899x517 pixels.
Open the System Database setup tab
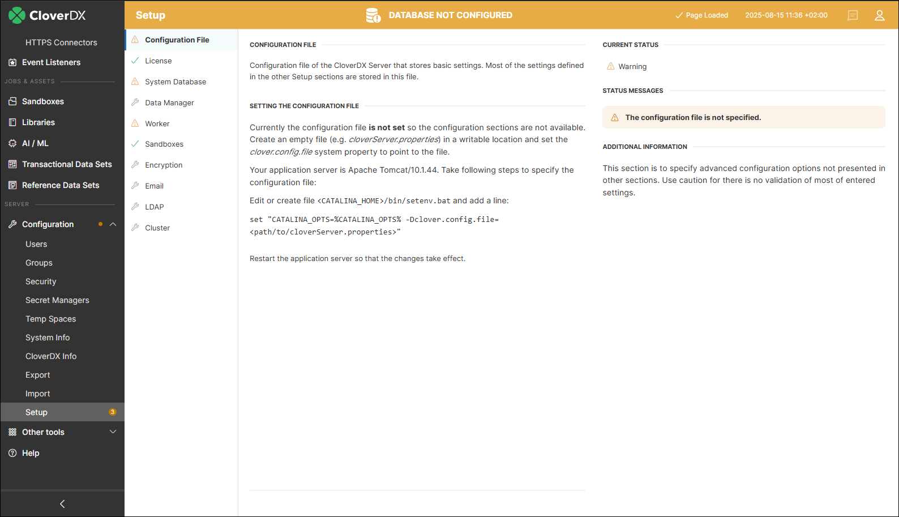175,82
